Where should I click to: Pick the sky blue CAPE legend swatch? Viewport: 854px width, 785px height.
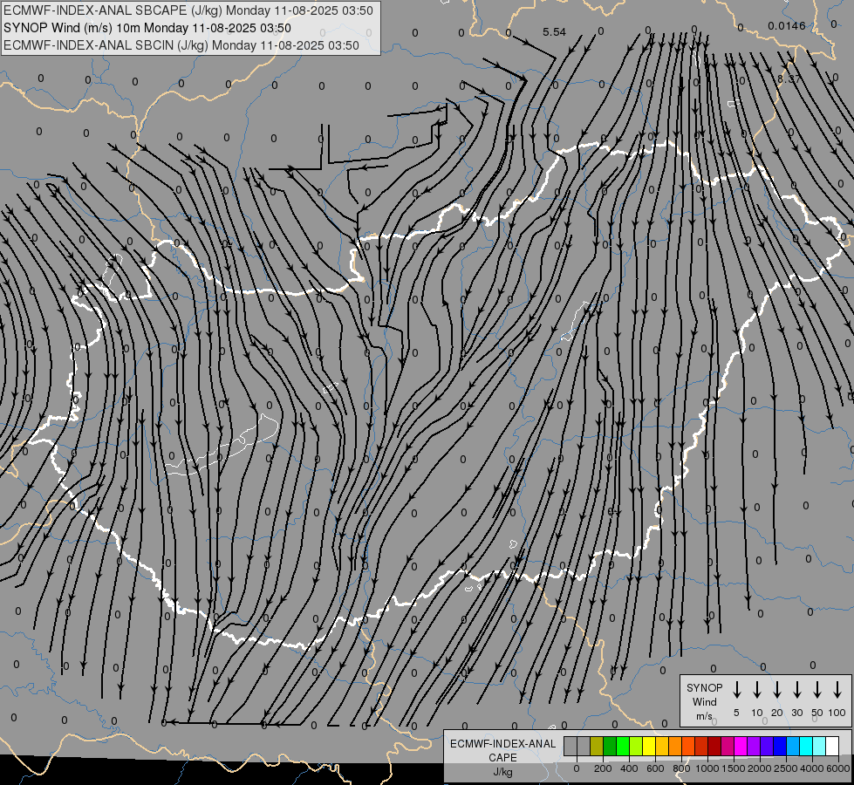point(793,746)
